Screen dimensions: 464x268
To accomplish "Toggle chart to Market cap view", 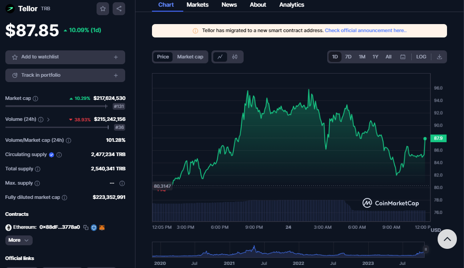I will click(x=190, y=57).
